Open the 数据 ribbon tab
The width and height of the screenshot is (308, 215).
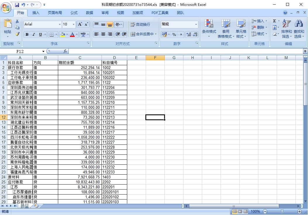(x=90, y=13)
